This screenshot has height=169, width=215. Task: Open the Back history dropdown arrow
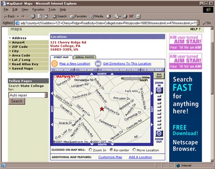point(18,16)
